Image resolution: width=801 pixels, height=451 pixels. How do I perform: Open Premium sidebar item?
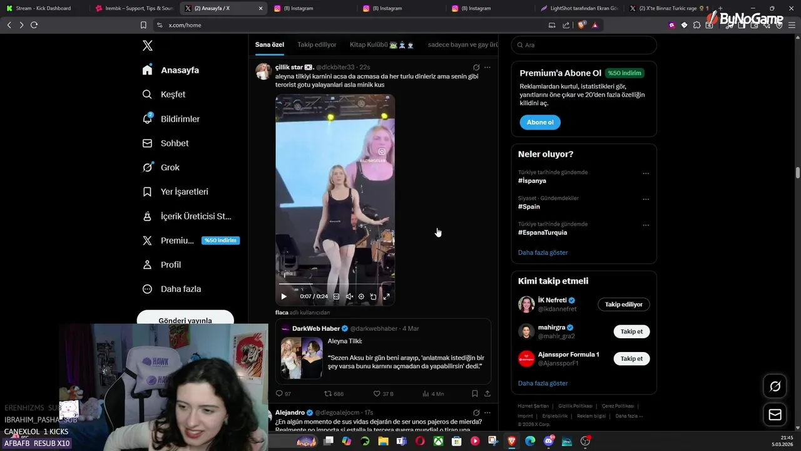(190, 241)
